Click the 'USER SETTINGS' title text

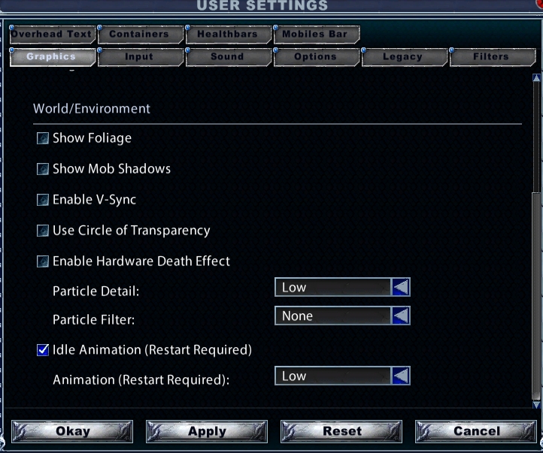[x=262, y=5]
